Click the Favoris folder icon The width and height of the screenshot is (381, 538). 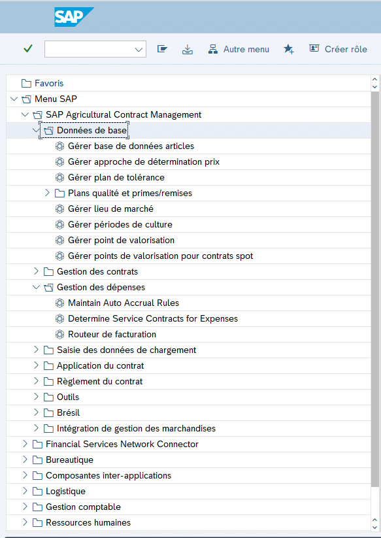click(26, 84)
